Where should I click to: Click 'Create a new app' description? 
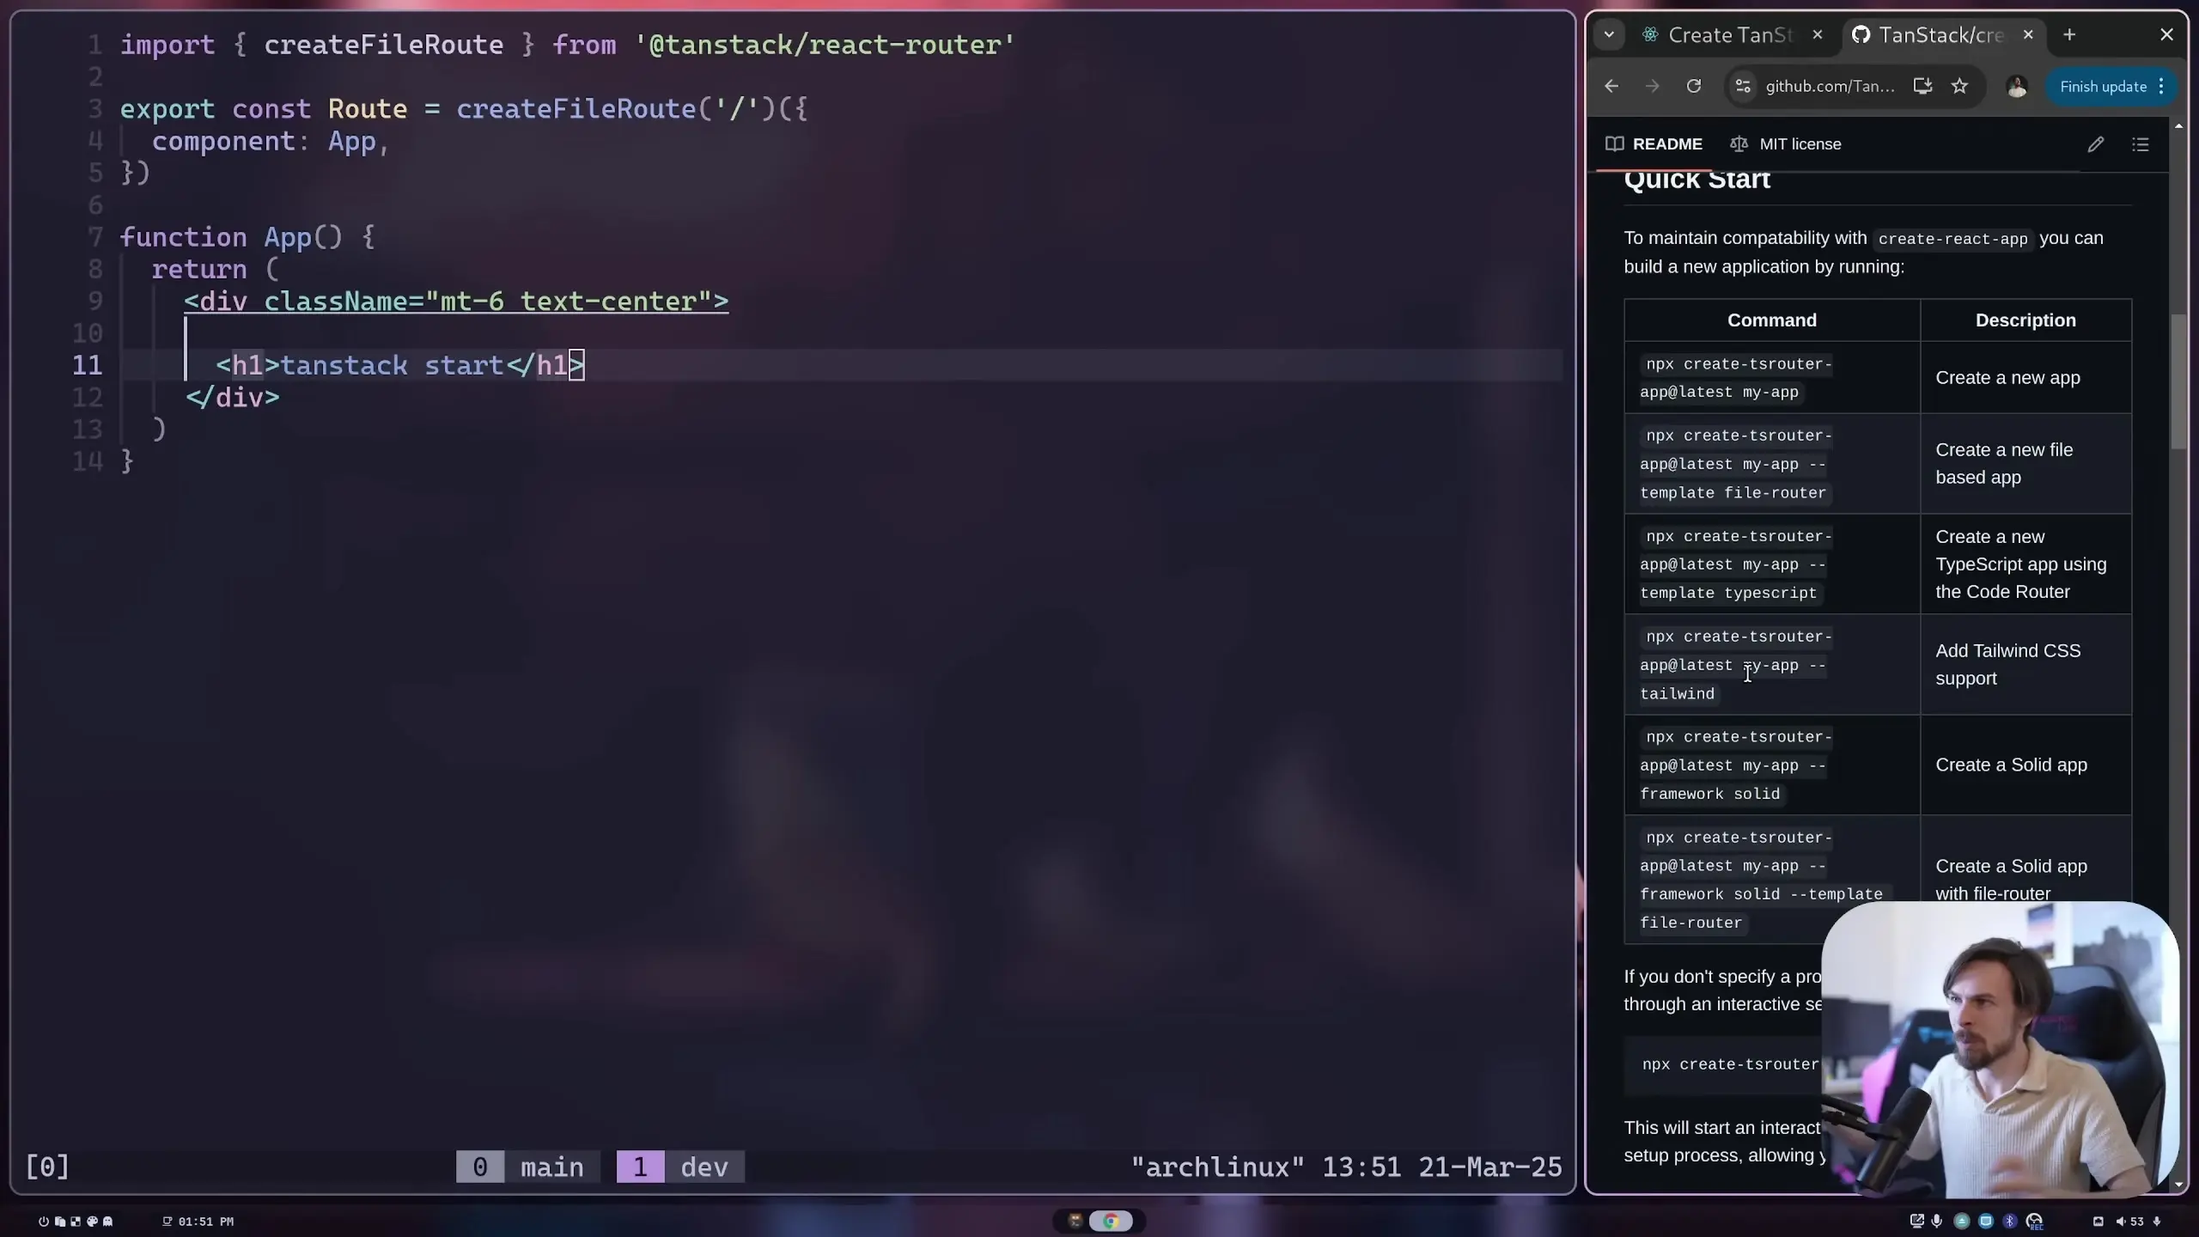[x=2007, y=378]
